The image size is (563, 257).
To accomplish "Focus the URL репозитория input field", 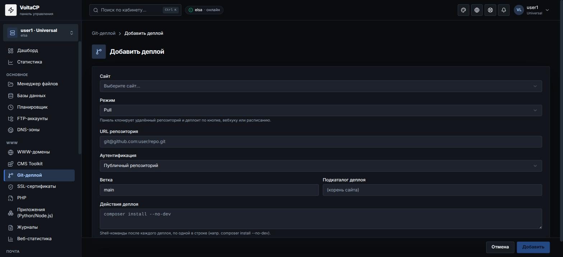I will [x=321, y=142].
